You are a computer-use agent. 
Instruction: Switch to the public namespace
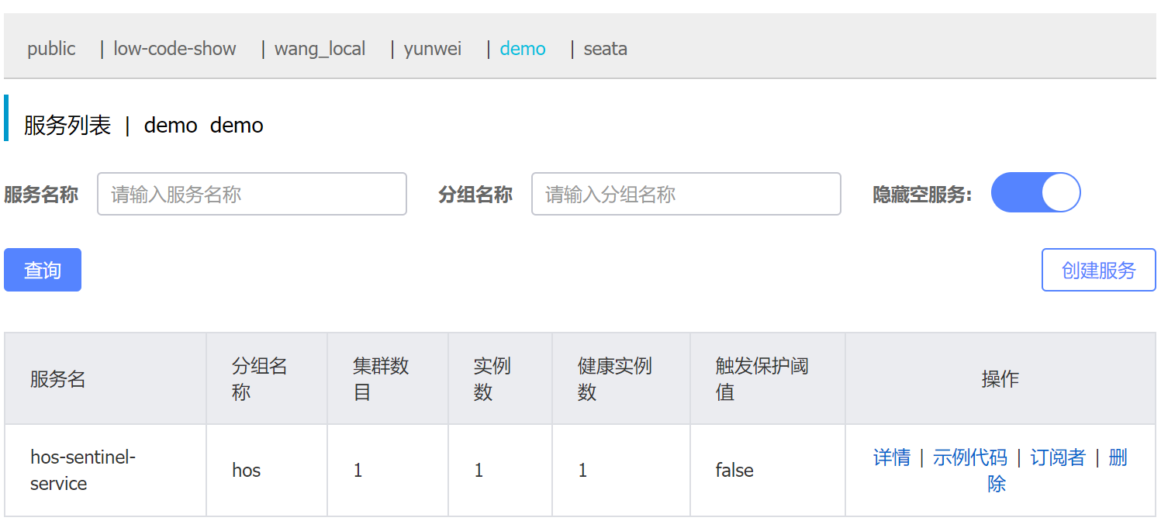point(50,48)
